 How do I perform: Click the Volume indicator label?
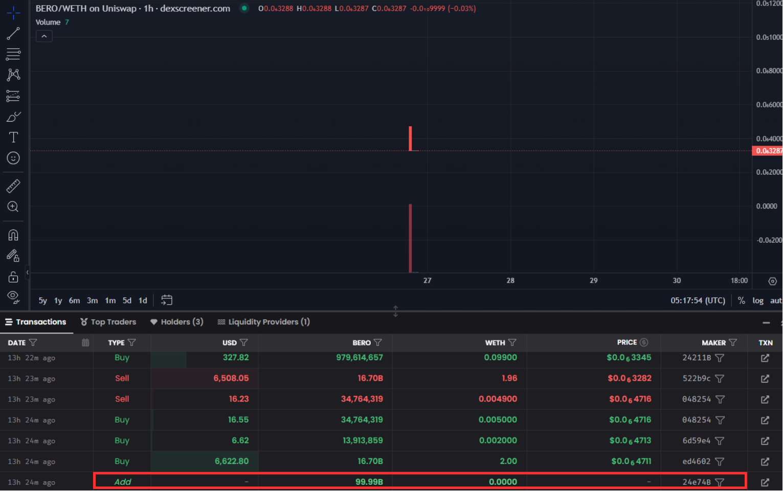(48, 22)
